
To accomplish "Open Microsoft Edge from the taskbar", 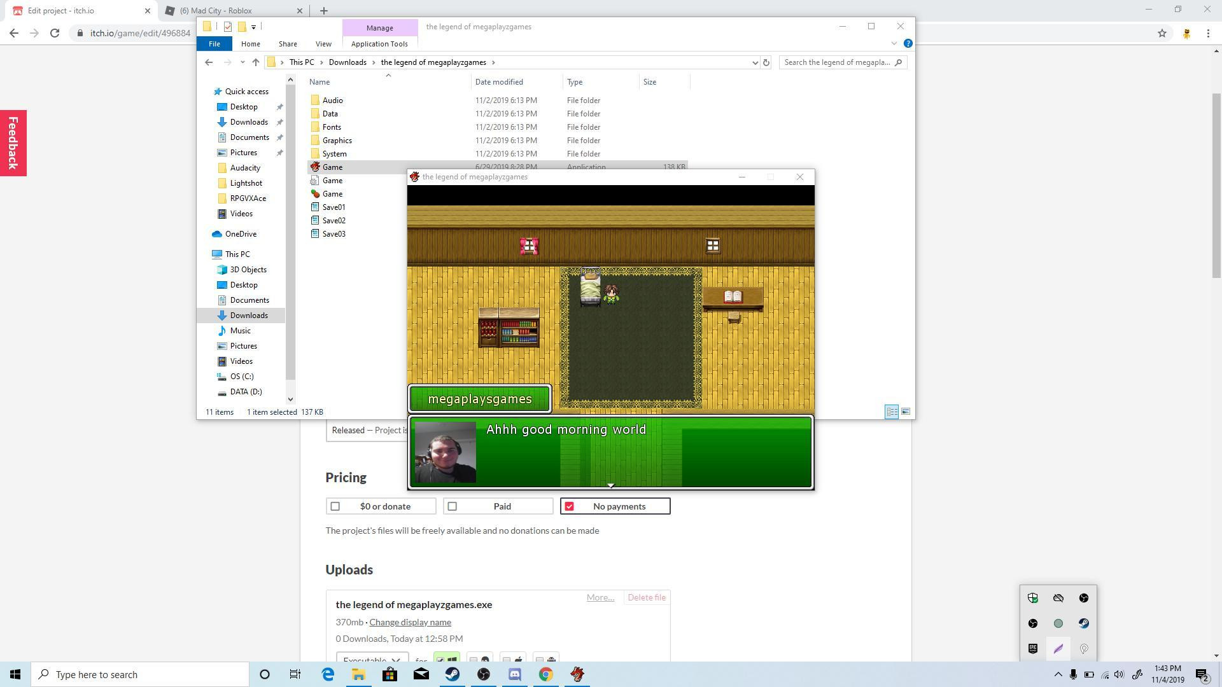I will pyautogui.click(x=328, y=674).
